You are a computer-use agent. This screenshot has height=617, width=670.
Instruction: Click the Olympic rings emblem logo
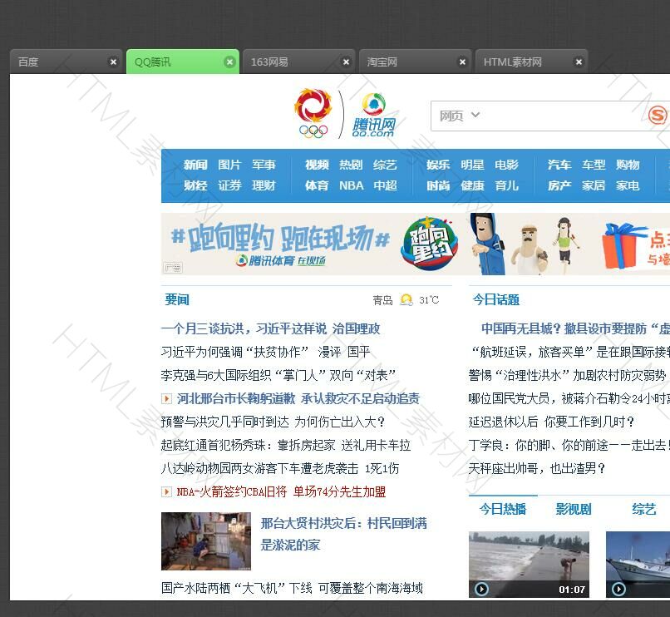coord(313,114)
